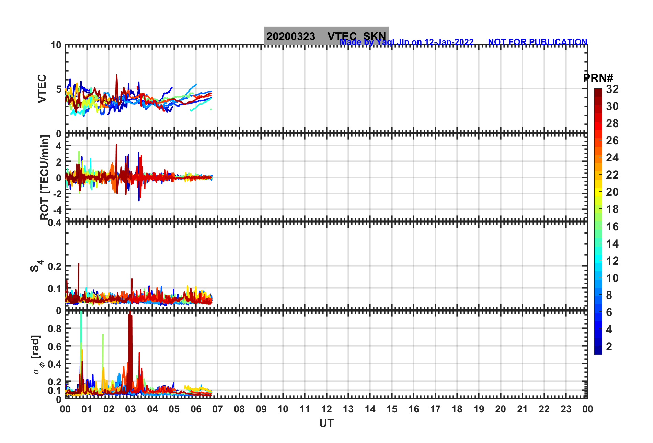This screenshot has width=653, height=443.
Task: Click VTEC axis tick label 10
Action: [56, 45]
